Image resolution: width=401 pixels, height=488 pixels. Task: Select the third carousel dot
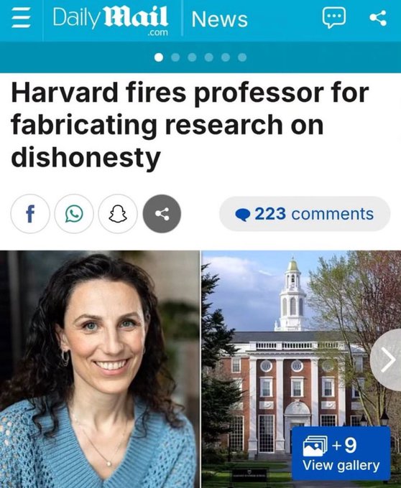[193, 57]
